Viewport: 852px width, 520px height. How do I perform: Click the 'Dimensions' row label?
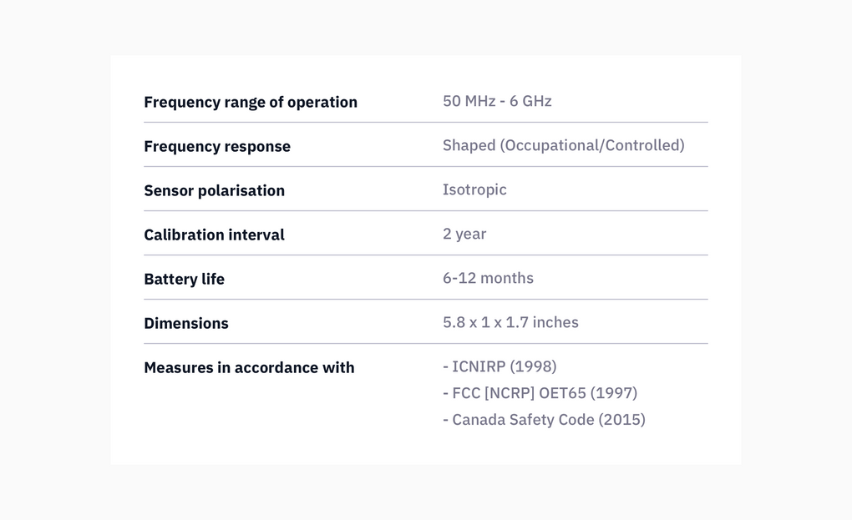[x=186, y=323]
